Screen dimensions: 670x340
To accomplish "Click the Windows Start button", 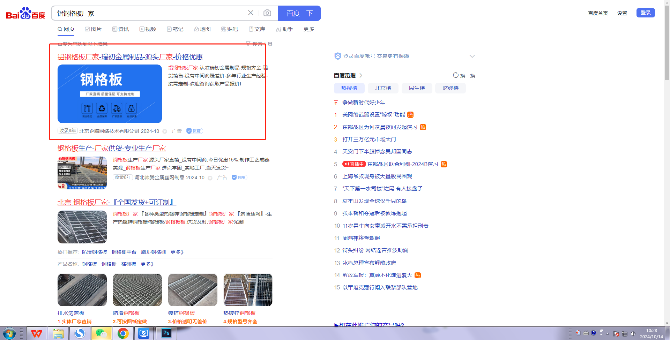I will click(x=9, y=333).
